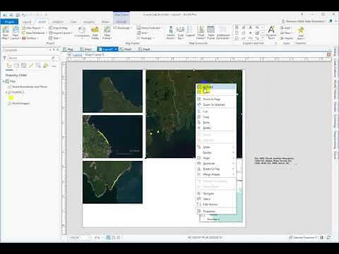Click the Contents search field
Screen dimensions: 339x254
(32, 58)
